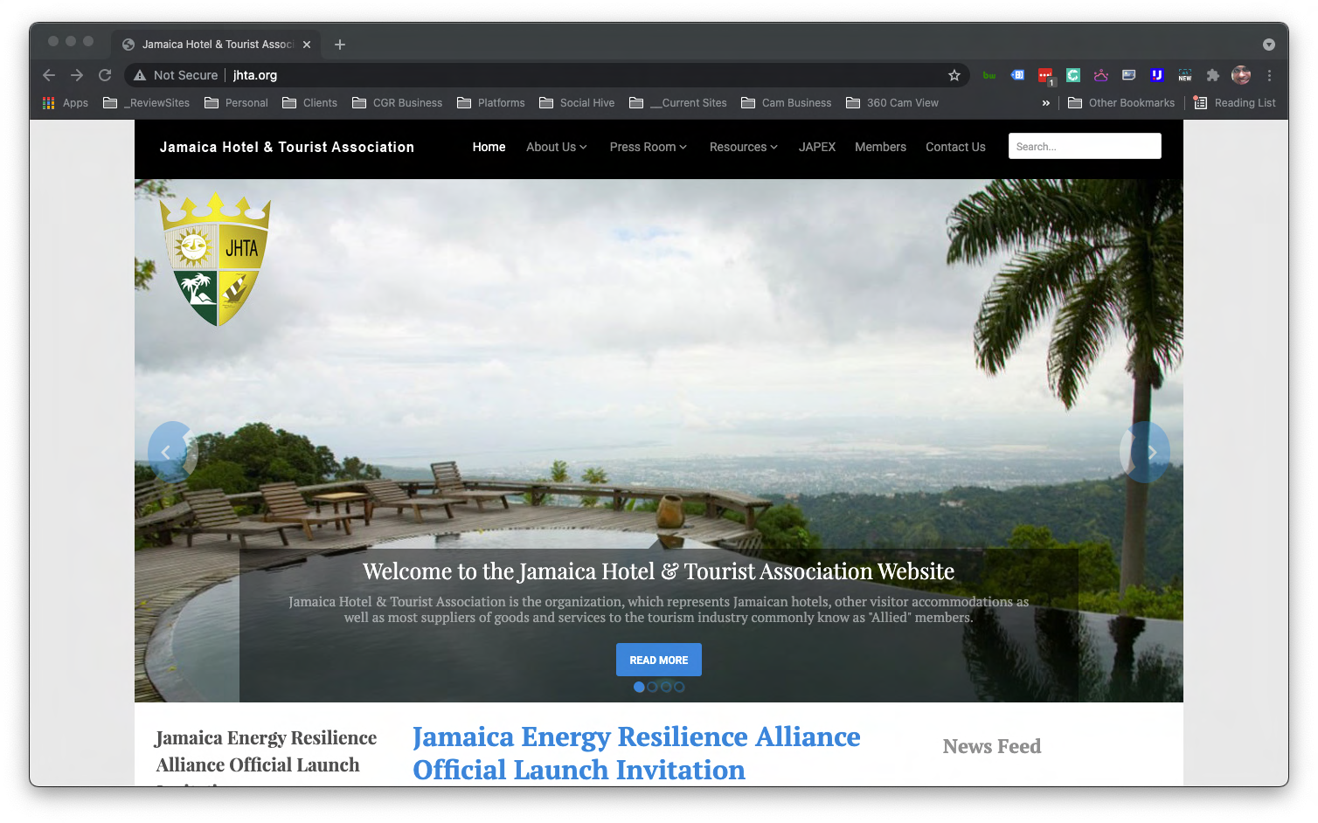Screen dimensions: 1318x823
Task: Open the blue J extension icon
Action: click(1157, 75)
